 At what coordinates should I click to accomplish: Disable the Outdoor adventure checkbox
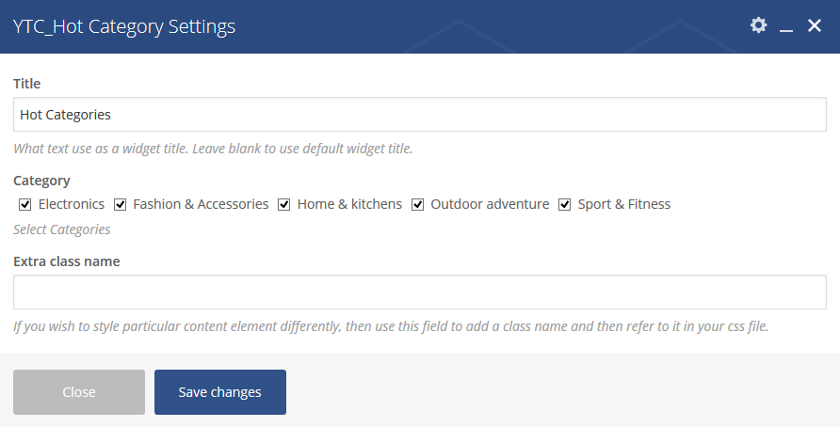[417, 204]
